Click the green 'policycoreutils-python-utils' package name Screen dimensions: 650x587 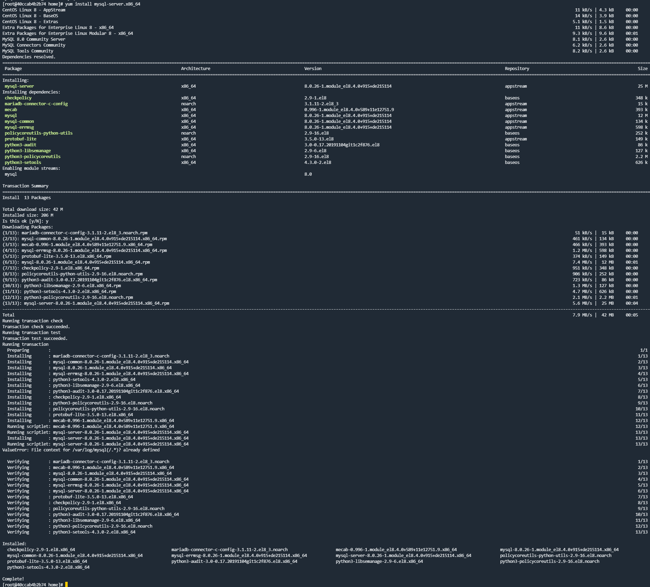[x=39, y=133]
